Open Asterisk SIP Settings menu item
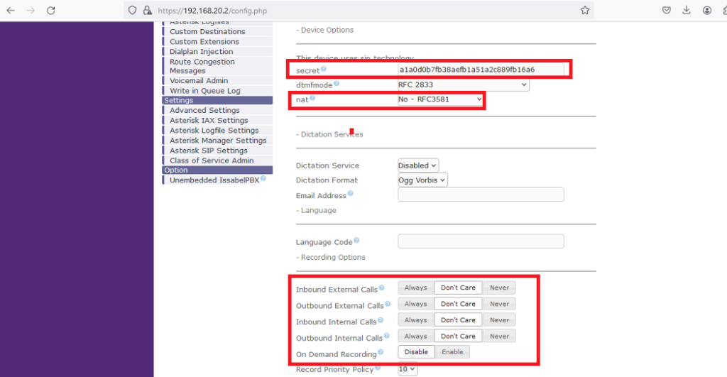 (208, 151)
